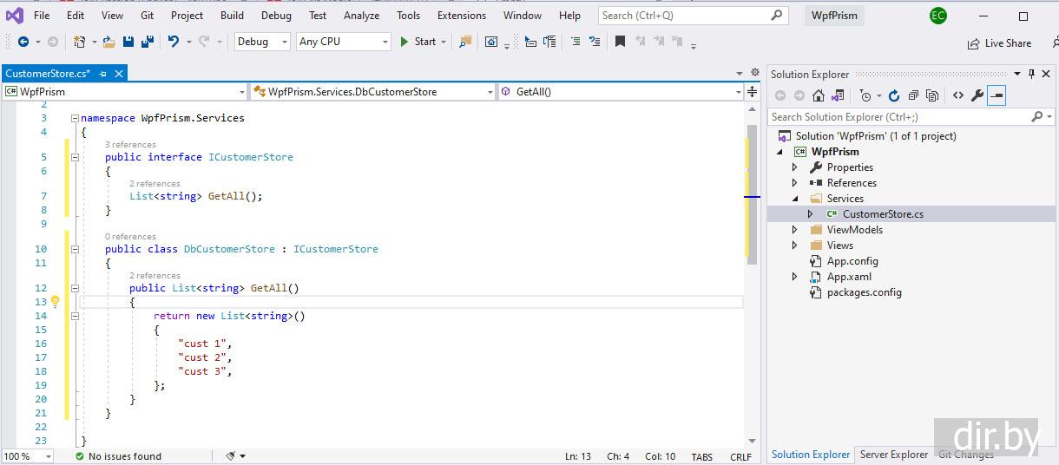
Task: Toggle the bookmark icon in toolbar
Action: click(620, 42)
